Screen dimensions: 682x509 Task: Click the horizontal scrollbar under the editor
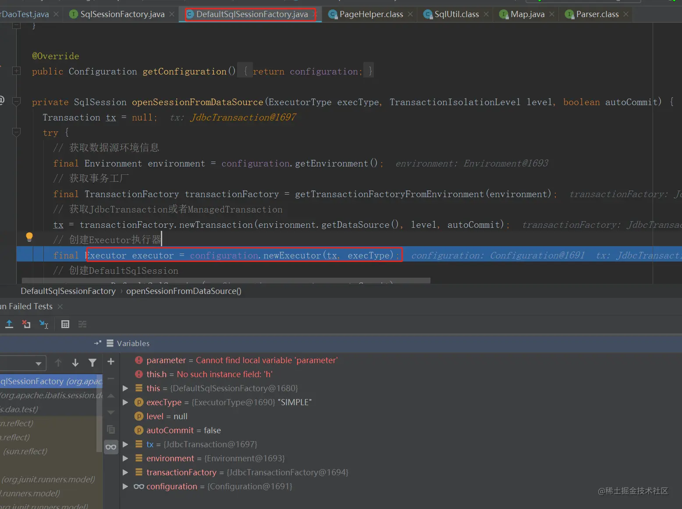pyautogui.click(x=226, y=280)
